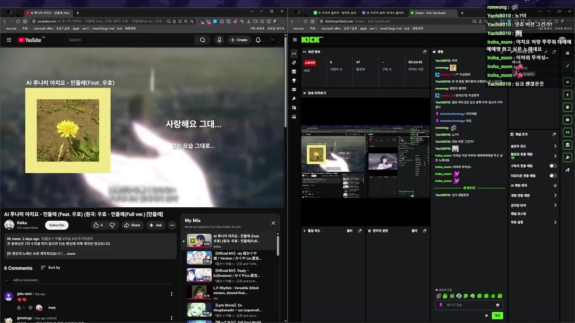The image size is (575, 323).
Task: Select chat bubble icon in Kick right toolbar
Action: tap(568, 120)
